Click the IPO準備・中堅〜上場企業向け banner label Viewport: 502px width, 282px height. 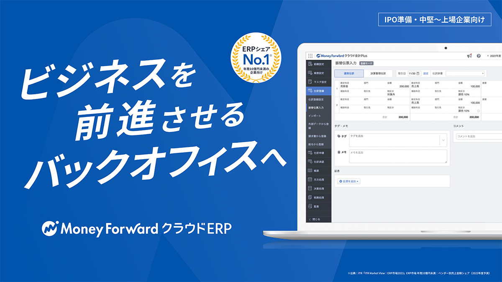[x=435, y=20]
